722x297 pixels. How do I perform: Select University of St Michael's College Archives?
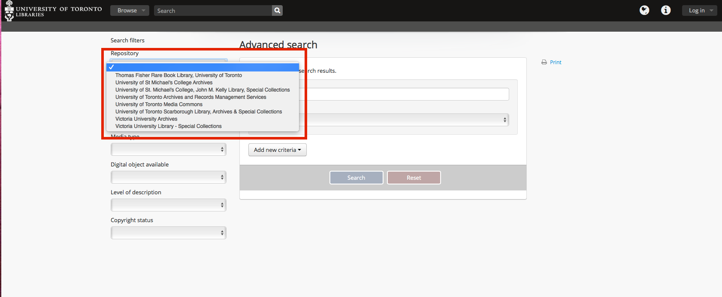pos(202,83)
